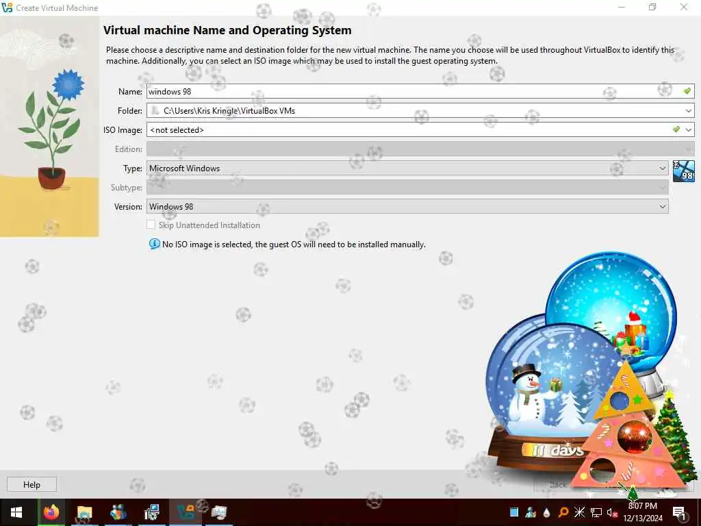Close the Create Virtual Machine window
Viewport: 701px width, 526px height.
[684, 7]
